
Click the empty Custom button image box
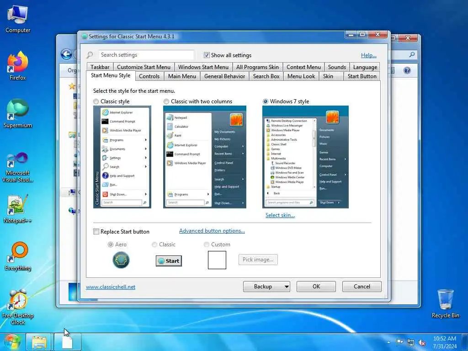click(x=217, y=260)
